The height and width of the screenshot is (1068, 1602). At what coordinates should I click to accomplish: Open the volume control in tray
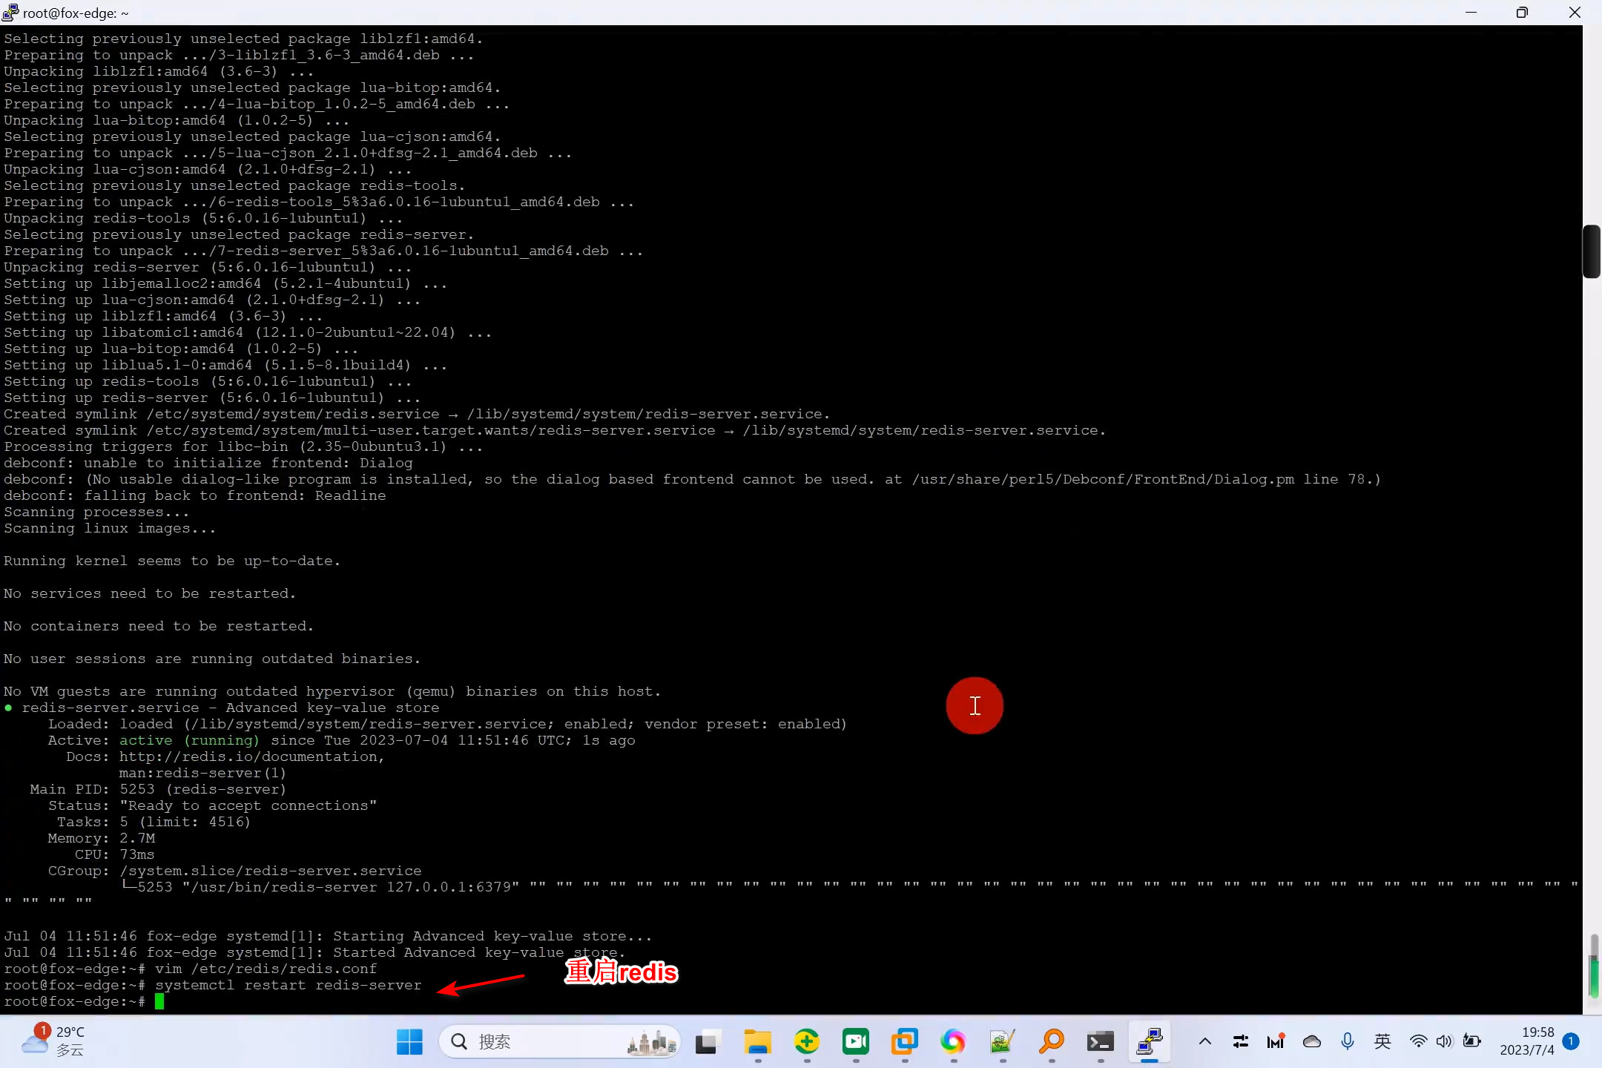click(1443, 1042)
